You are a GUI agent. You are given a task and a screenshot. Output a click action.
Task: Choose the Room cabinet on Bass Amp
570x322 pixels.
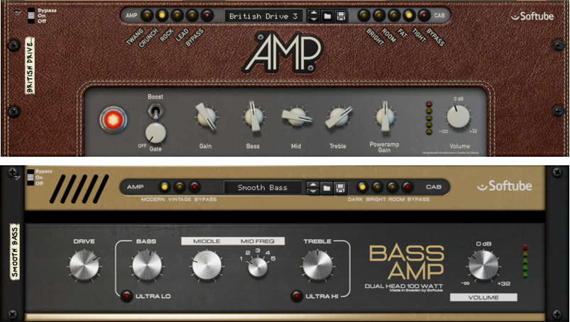tap(391, 187)
